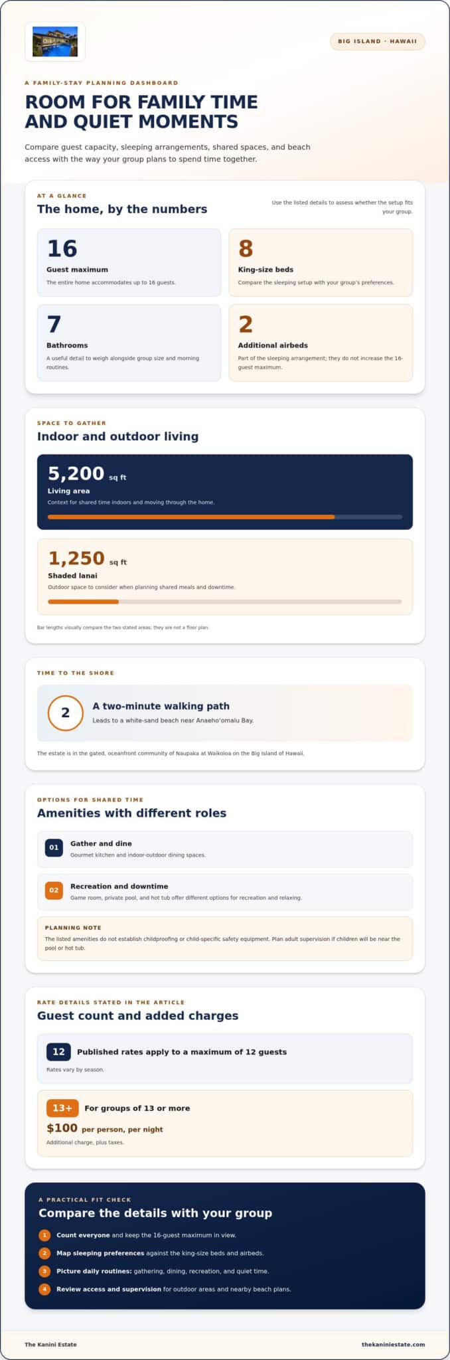Click step 2 Map sleeping preferences bullet
This screenshot has height=1360, width=450.
(x=44, y=1253)
